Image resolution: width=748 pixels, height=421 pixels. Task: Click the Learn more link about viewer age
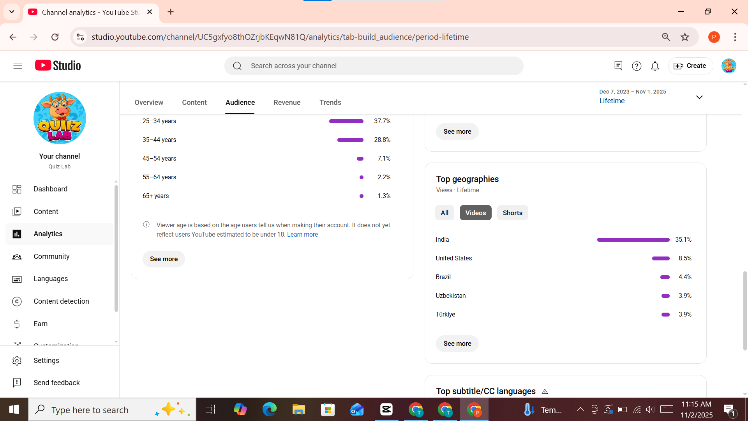pyautogui.click(x=302, y=234)
